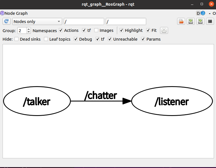Click the D dock widget icon
Viewport: 216px width, 168px height.
tap(198, 13)
